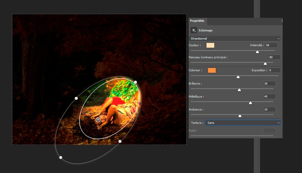Click the Exposition value field
This screenshot has width=302, height=173.
click(274, 70)
